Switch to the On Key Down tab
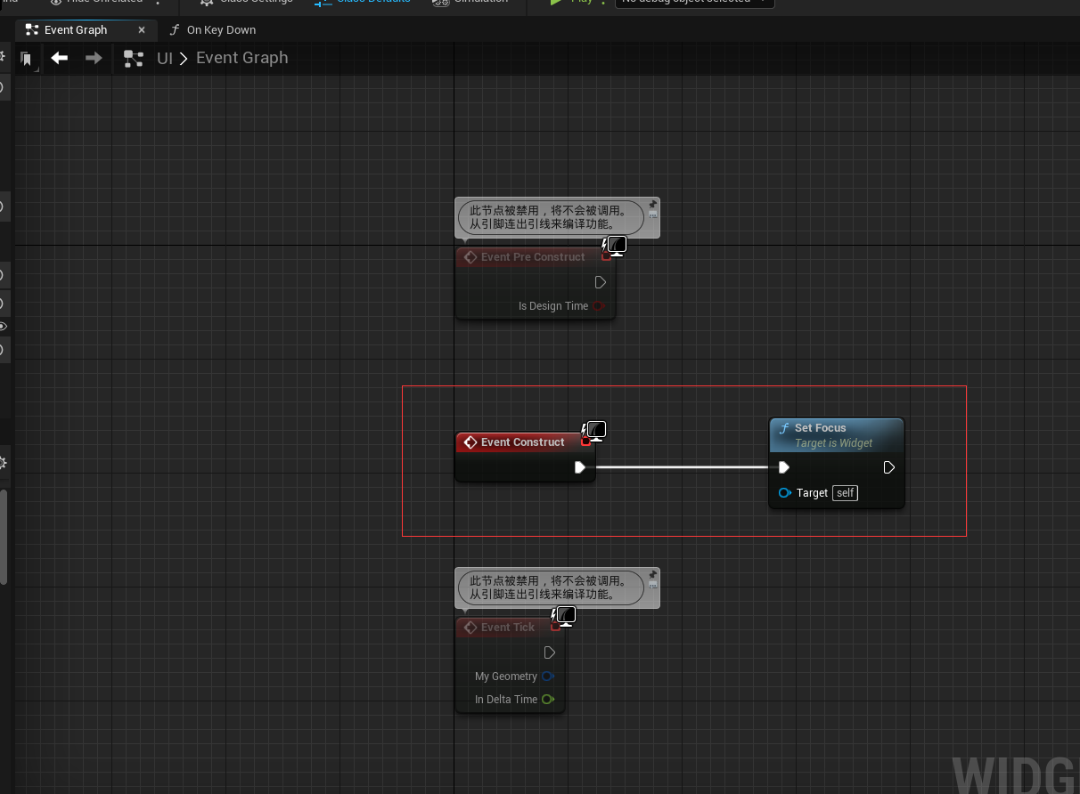 click(x=220, y=30)
